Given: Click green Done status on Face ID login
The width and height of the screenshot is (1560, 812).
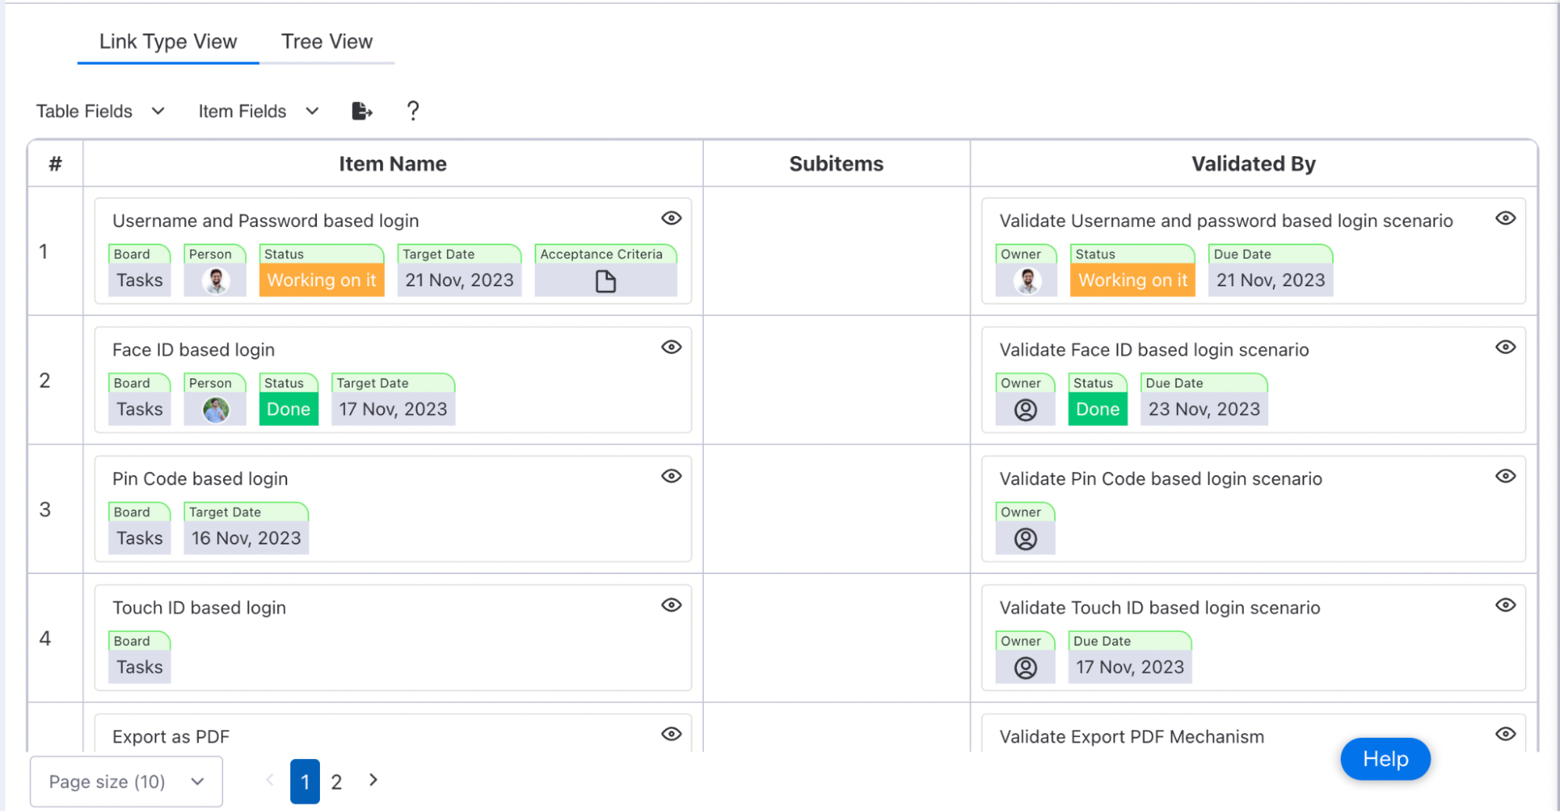Looking at the screenshot, I should coord(289,410).
